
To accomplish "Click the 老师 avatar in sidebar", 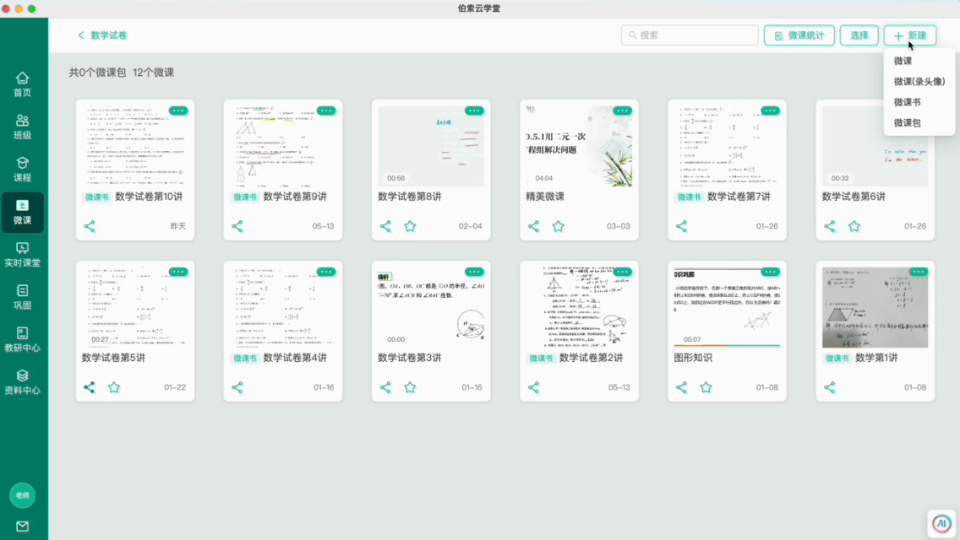I will (22, 495).
